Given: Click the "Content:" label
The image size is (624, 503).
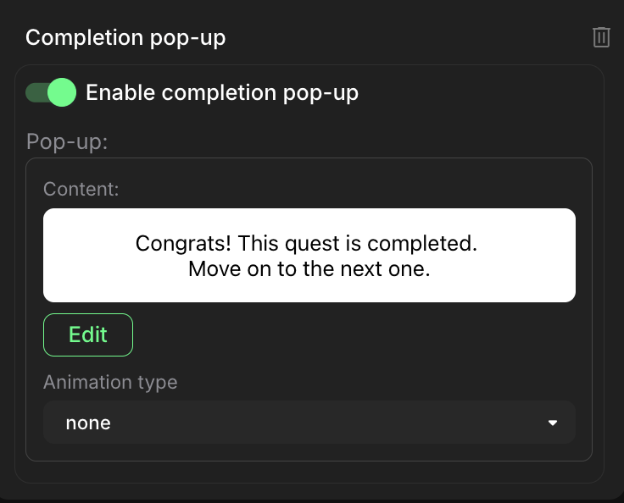Looking at the screenshot, I should [x=81, y=189].
